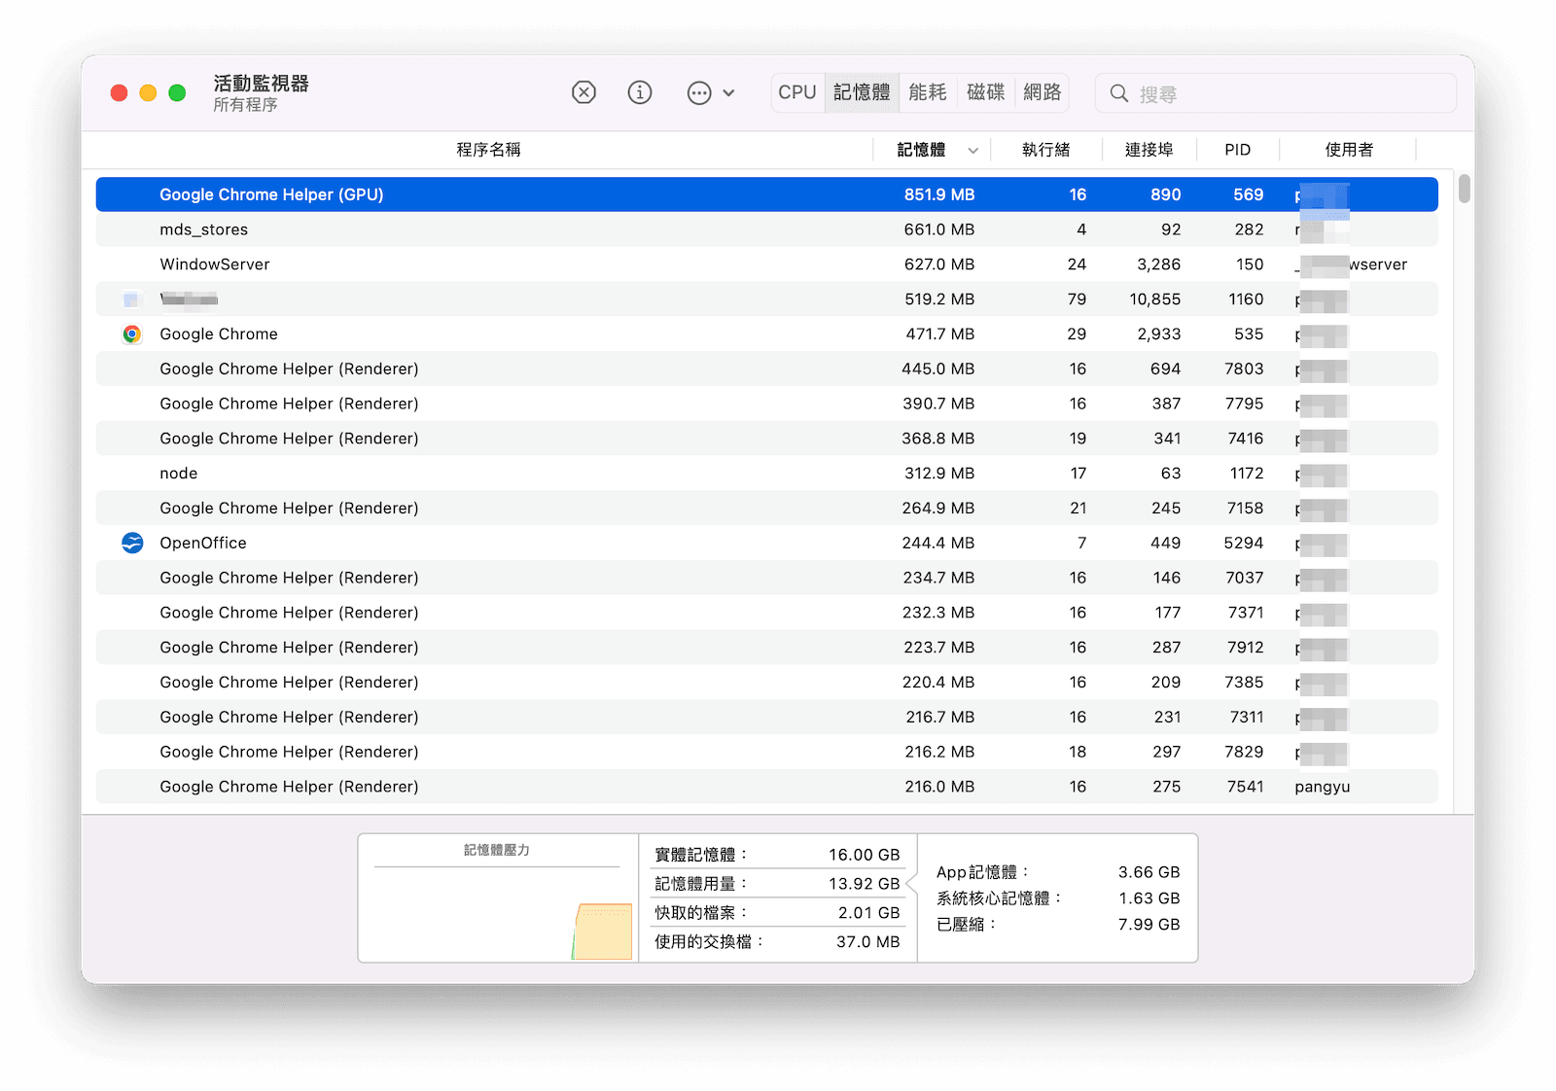Image resolution: width=1556 pixels, height=1091 pixels.
Task: Click the 快取的檔案 2.01 GB entry
Action: click(x=777, y=913)
